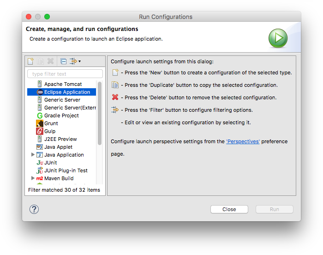Select the Apache Tomcat server icon

[x=40, y=84]
